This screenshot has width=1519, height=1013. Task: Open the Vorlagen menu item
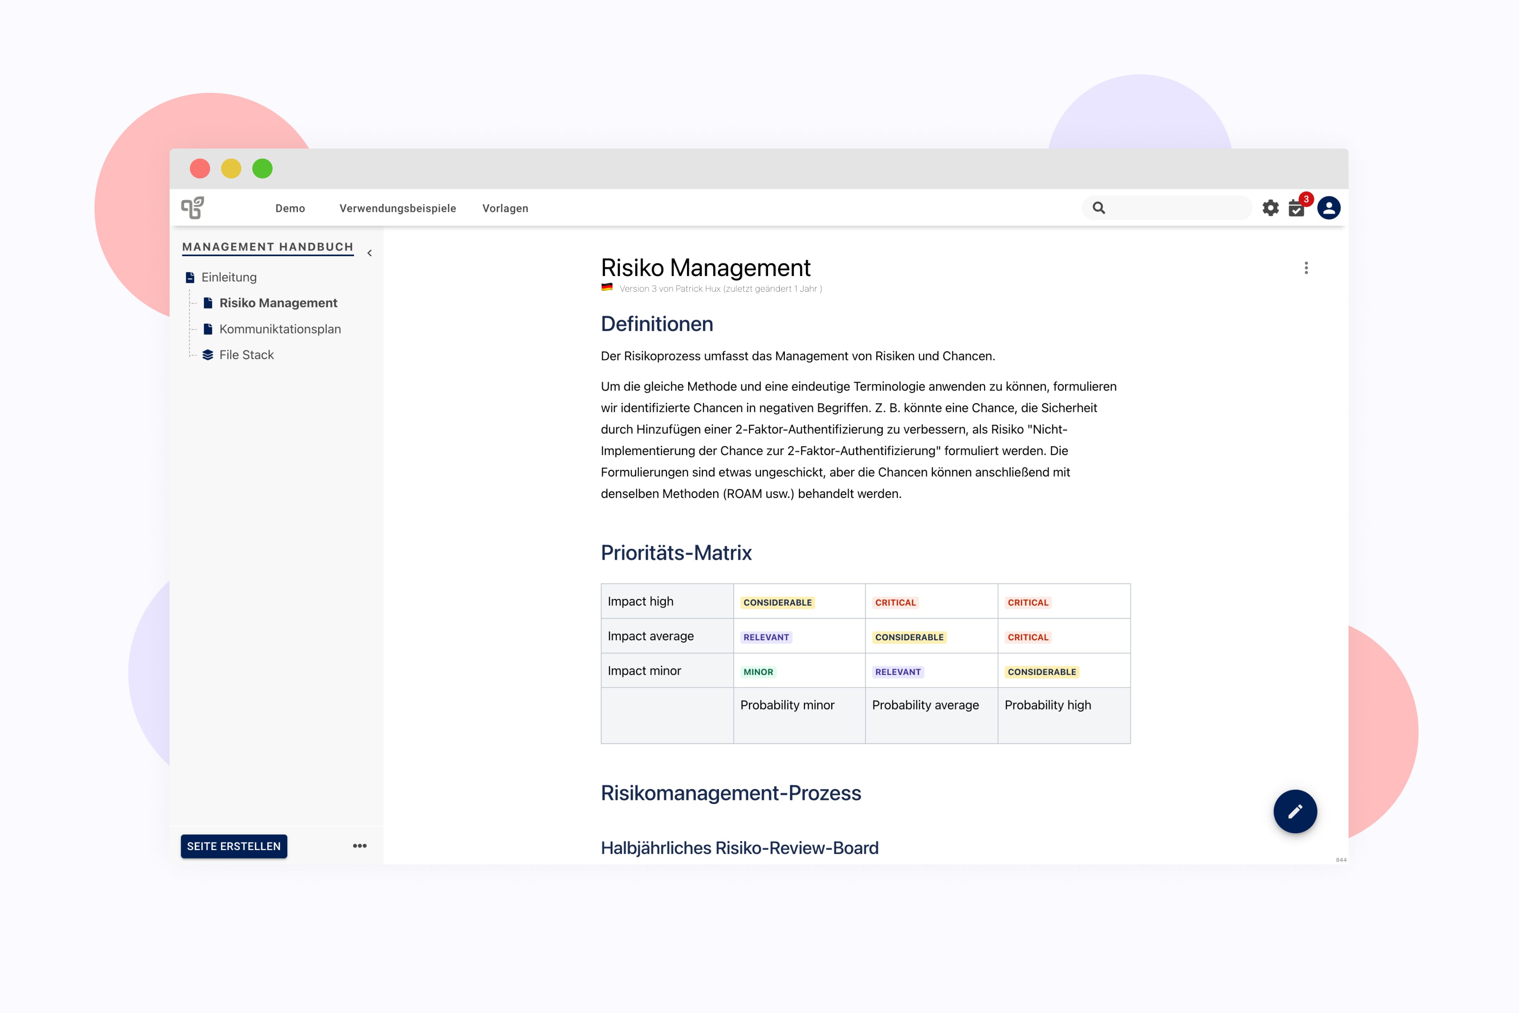[x=505, y=208]
